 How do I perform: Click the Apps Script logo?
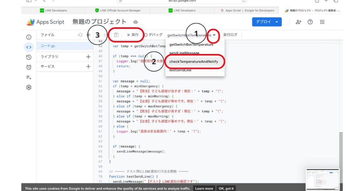(x=45, y=22)
